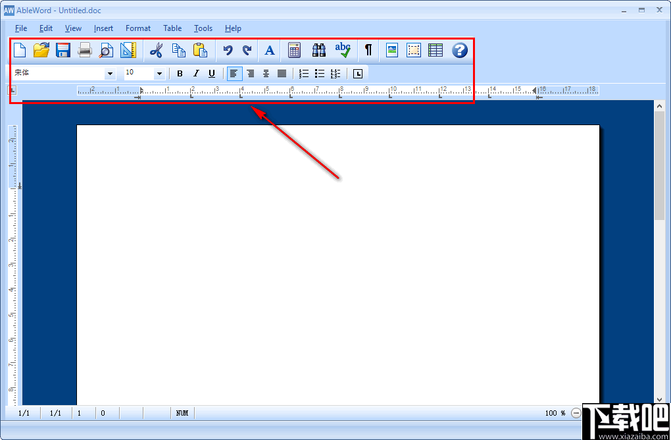Screen dimensions: 671x440
Task: Click inside the blank document page
Action: pos(338,265)
